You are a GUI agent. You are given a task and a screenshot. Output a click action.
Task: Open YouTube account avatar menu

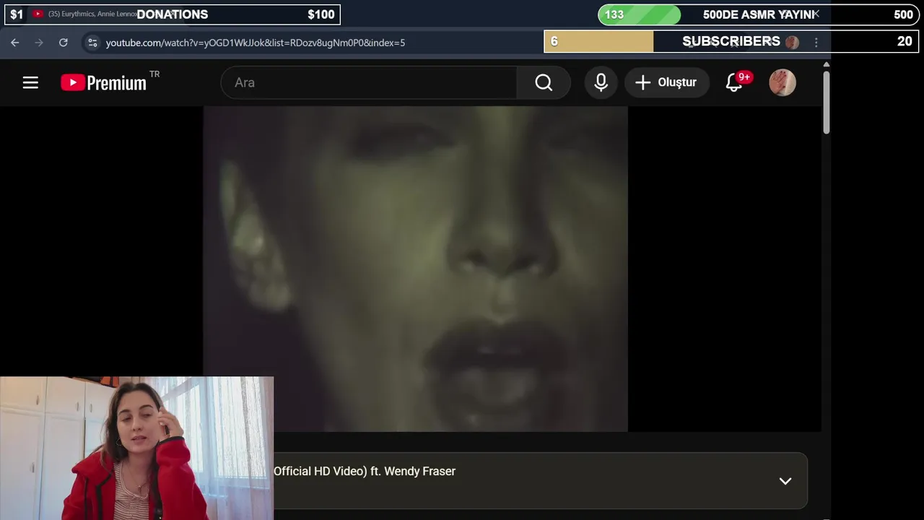click(x=783, y=82)
